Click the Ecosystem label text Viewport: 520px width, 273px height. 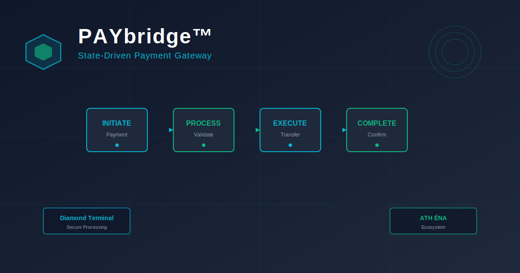tap(433, 227)
